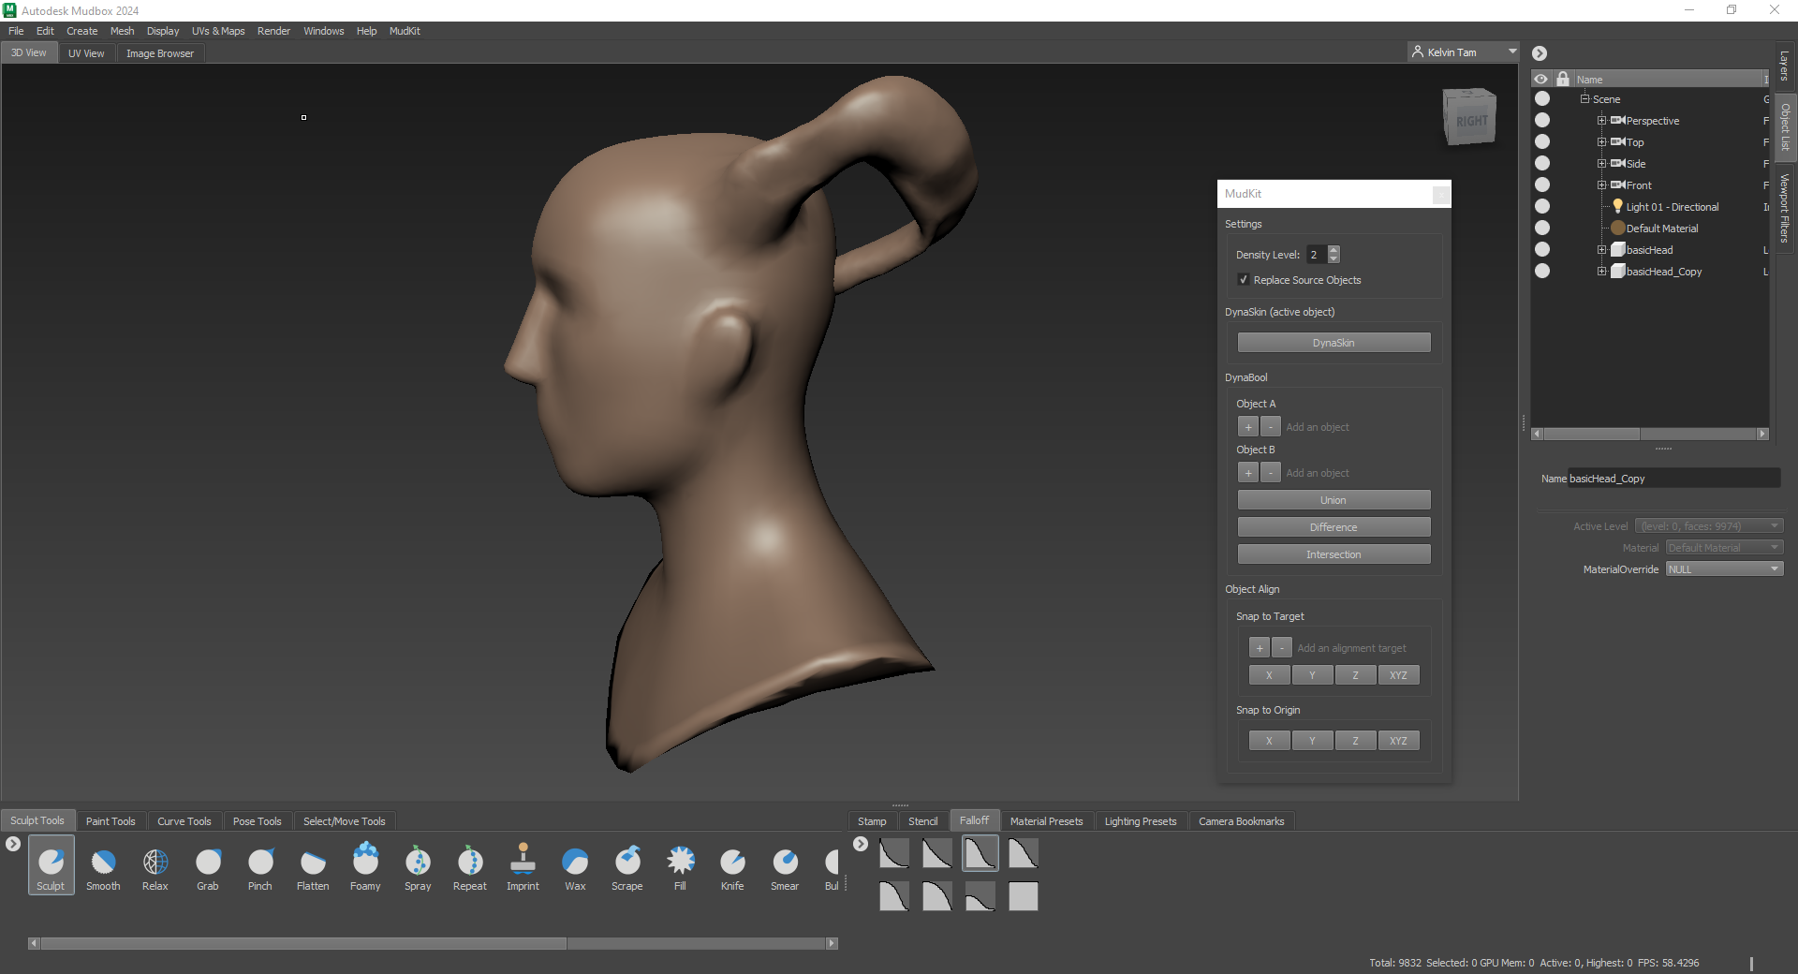Image resolution: width=1798 pixels, height=974 pixels.
Task: Switch to the Paint Tools tab
Action: [x=111, y=821]
